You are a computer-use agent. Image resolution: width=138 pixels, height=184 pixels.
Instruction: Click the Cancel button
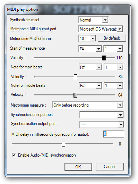(110, 167)
